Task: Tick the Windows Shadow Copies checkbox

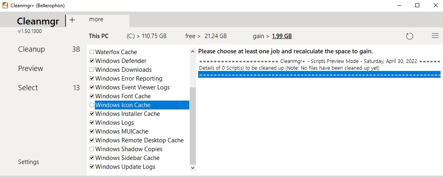Action: [92, 149]
